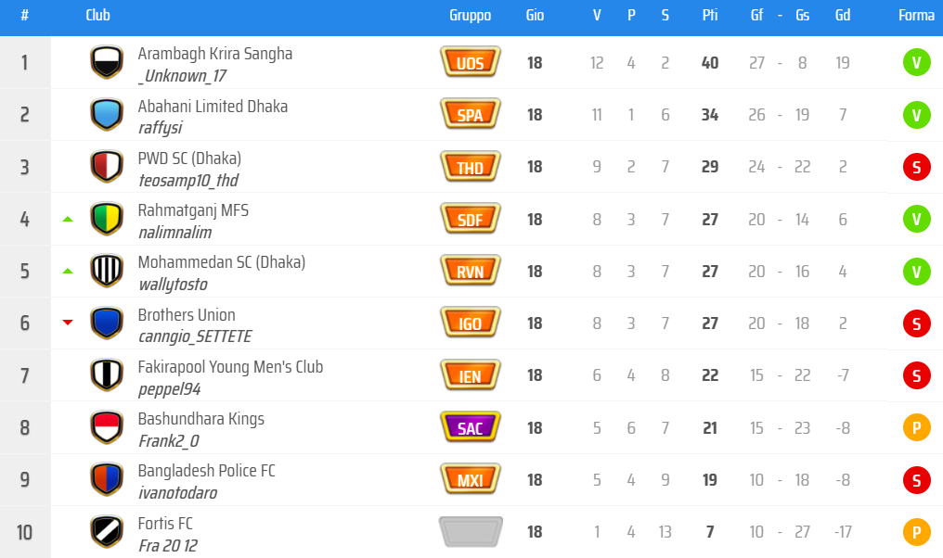This screenshot has width=943, height=558.
Task: Click the green V form indicator for Rahmatganj MFS
Action: point(916,219)
